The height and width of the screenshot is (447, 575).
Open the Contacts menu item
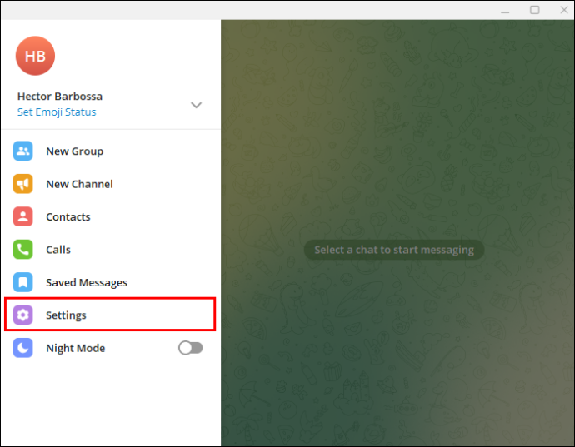coord(110,216)
